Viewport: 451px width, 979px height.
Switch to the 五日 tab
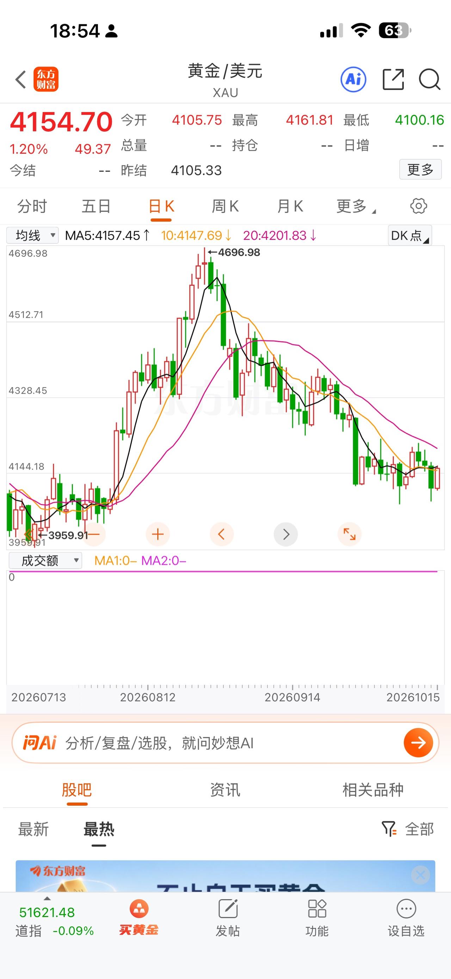point(96,206)
